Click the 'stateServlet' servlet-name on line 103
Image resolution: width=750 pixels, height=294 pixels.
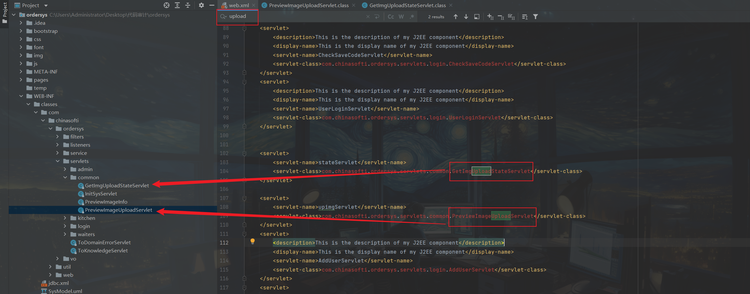coord(338,162)
